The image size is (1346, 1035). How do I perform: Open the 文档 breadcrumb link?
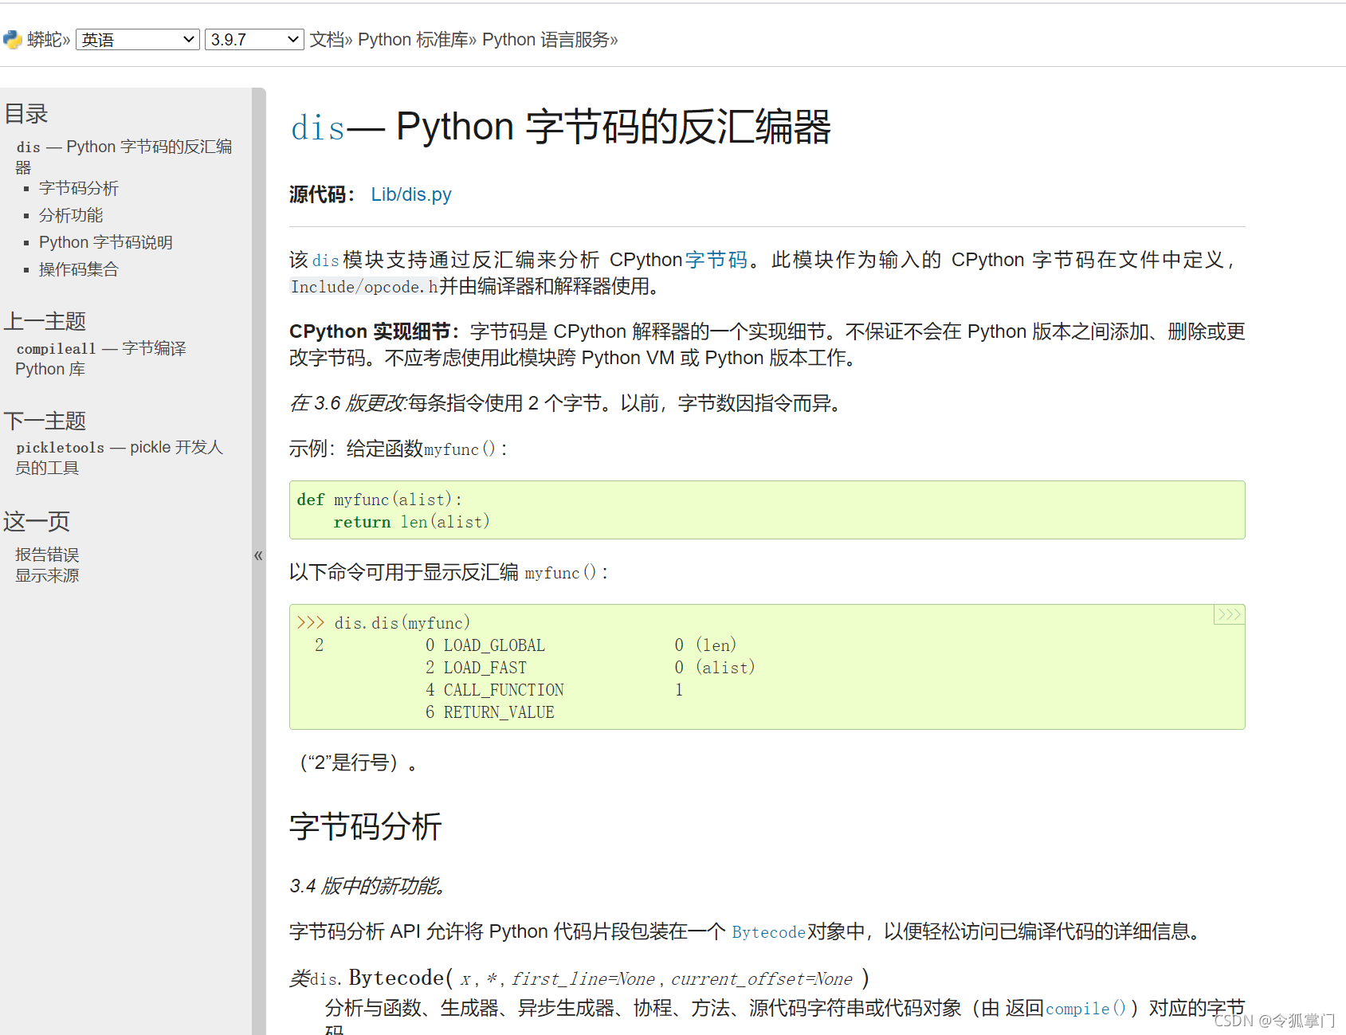click(327, 39)
